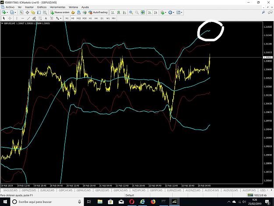The image size is (274, 206).
Task: Open the Gráficos menu
Action: [42, 7]
